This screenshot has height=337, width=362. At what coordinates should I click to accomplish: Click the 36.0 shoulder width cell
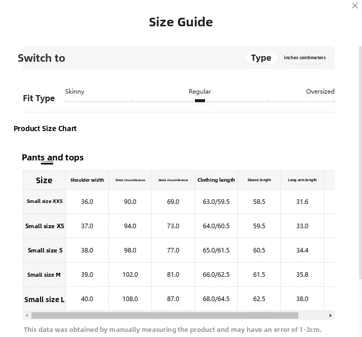point(87,202)
